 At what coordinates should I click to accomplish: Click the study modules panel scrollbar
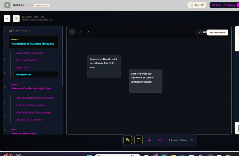(62, 56)
